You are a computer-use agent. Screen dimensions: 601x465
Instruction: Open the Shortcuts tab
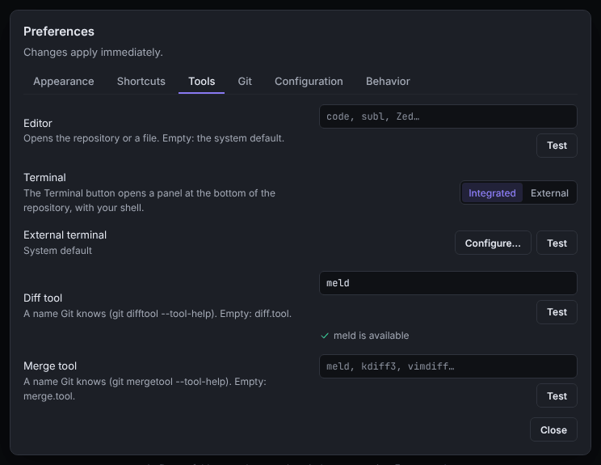[141, 82]
